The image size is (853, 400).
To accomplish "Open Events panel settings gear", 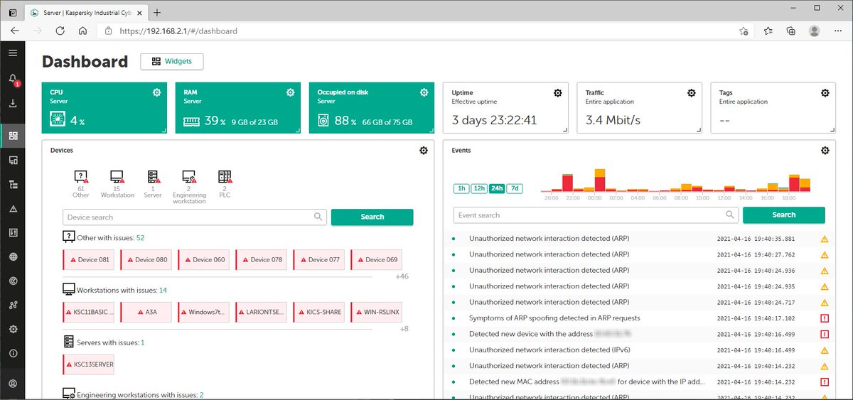I will tap(825, 151).
